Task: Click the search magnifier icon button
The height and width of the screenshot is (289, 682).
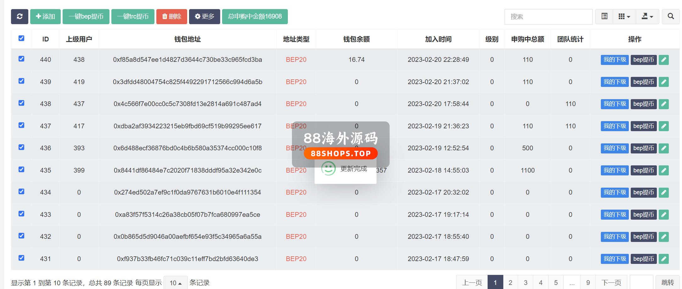Action: coord(670,17)
